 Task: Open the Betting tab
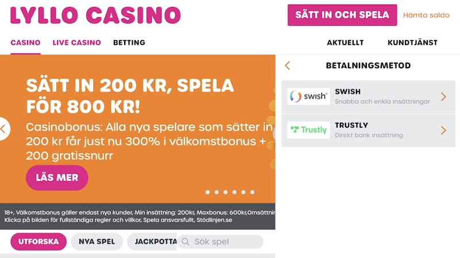[129, 42]
